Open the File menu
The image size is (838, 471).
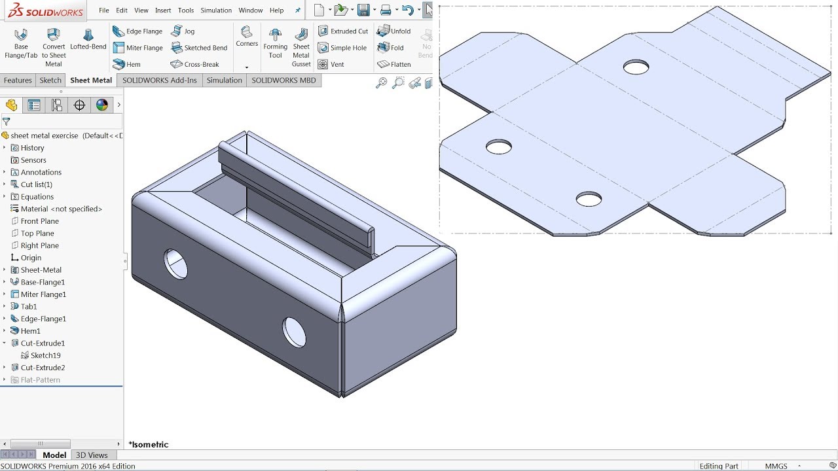point(104,10)
